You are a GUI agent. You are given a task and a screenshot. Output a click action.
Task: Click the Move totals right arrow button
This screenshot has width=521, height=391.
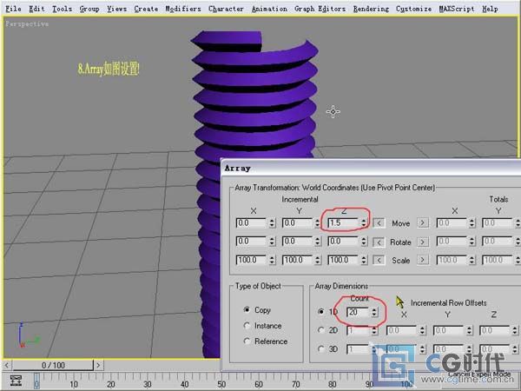pyautogui.click(x=423, y=223)
